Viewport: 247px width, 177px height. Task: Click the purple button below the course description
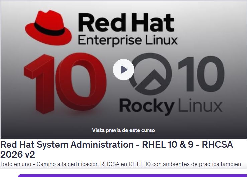(x=132, y=176)
